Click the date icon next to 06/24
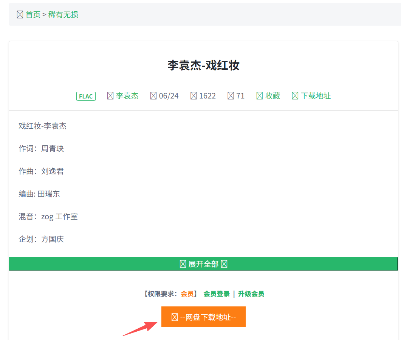The image size is (401, 340). tap(153, 96)
